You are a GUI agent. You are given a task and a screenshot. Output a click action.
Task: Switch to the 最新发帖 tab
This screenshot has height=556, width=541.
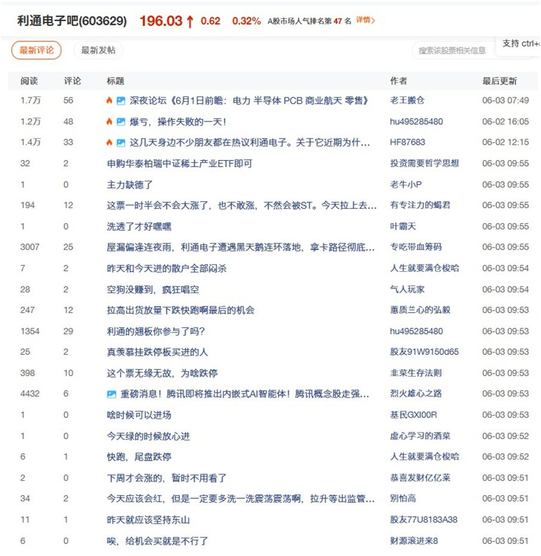pyautogui.click(x=98, y=50)
